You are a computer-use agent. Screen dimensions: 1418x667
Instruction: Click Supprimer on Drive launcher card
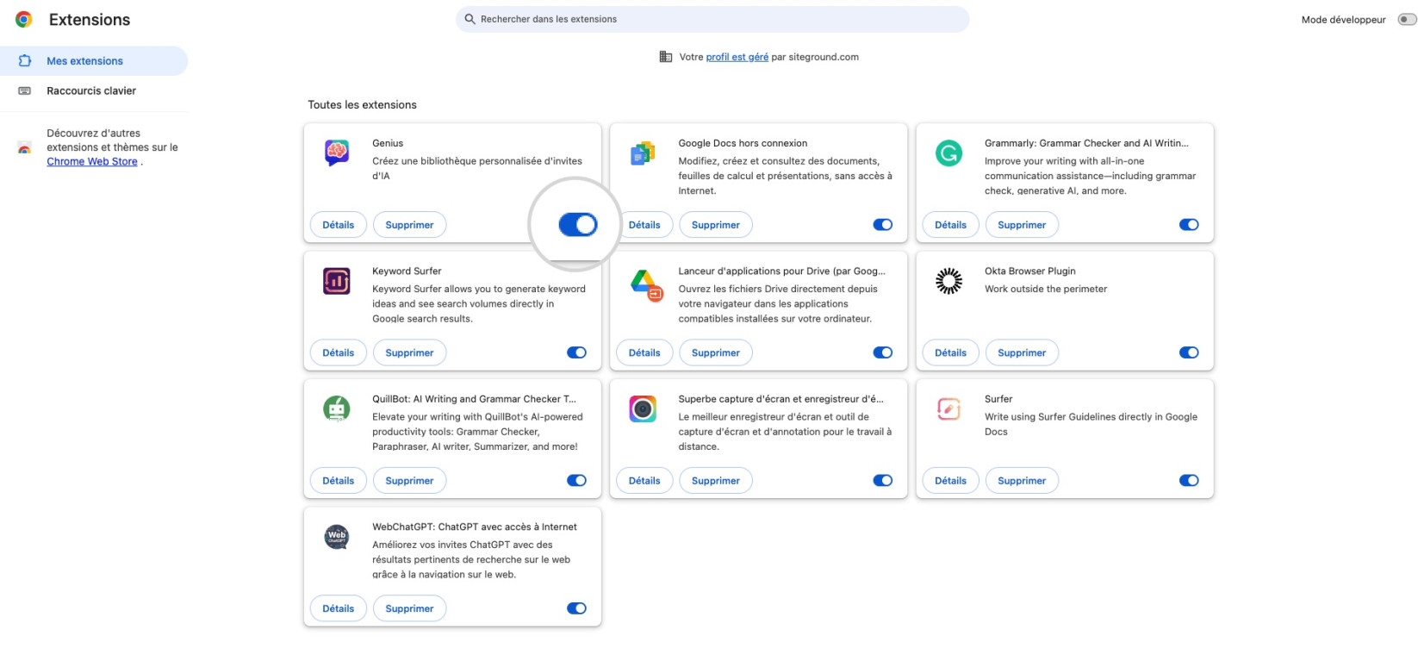coord(716,352)
